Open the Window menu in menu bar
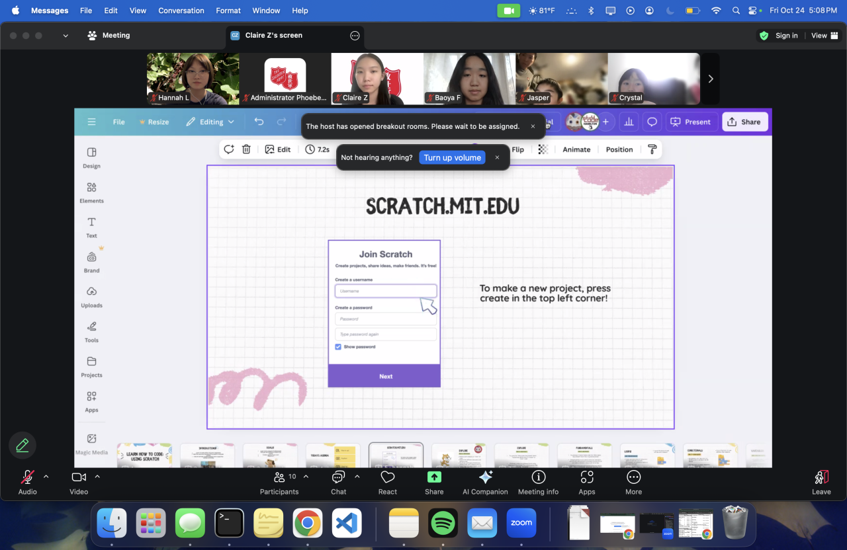Screen dimensions: 847x550 [266, 11]
